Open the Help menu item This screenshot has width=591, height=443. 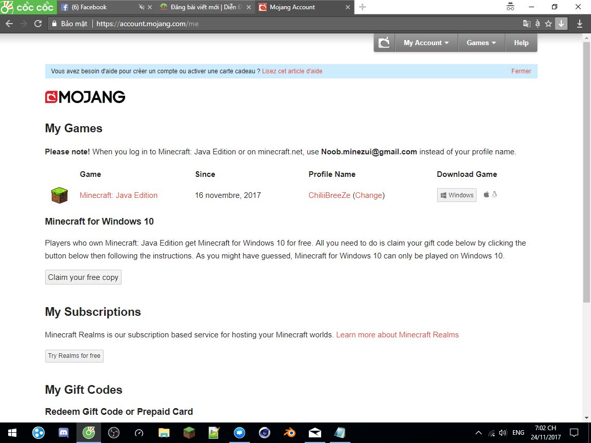tap(521, 43)
